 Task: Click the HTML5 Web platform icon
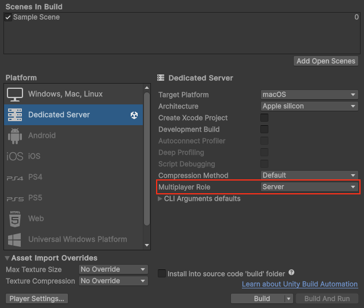pos(15,219)
